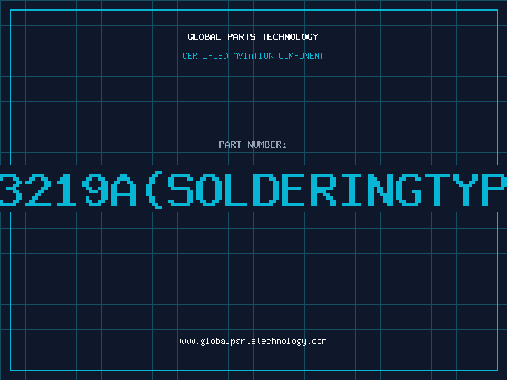Click the GLOBAL PARTS-TECHNOLOGY heading
507x380 pixels.
pyautogui.click(x=253, y=37)
